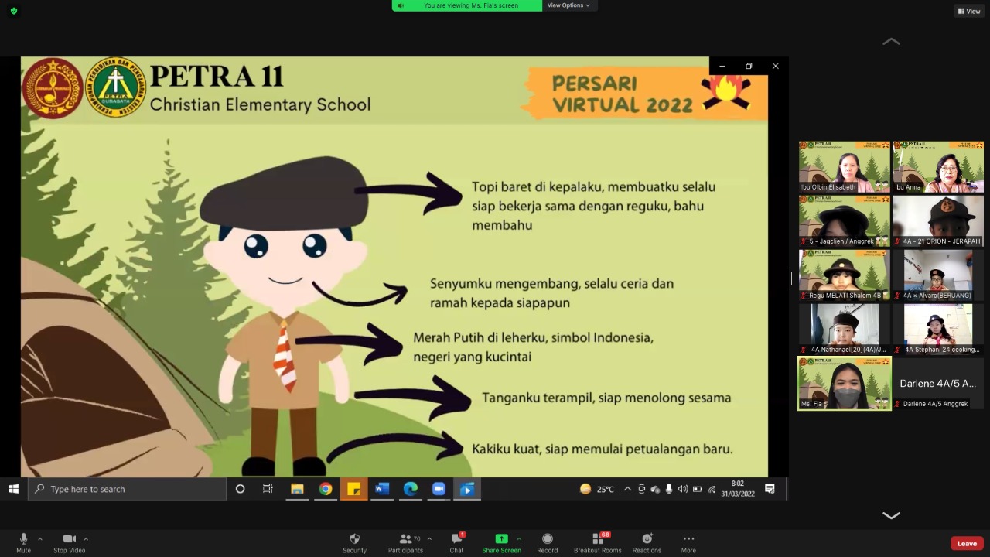Expand the arrow beside Share Screen
This screenshot has height=557, width=990.
(x=519, y=538)
